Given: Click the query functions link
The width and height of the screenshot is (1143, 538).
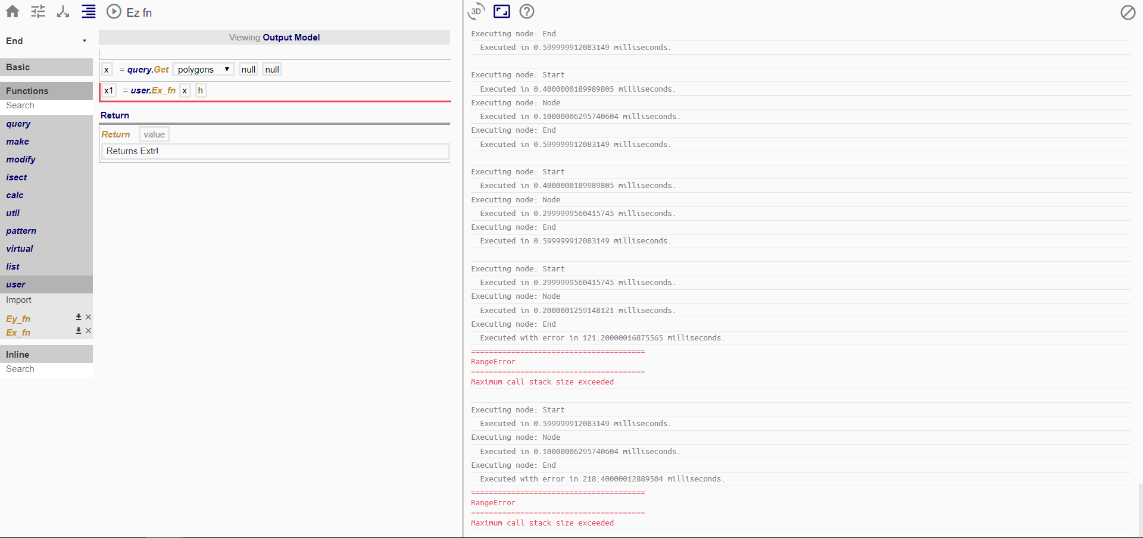Looking at the screenshot, I should point(18,124).
